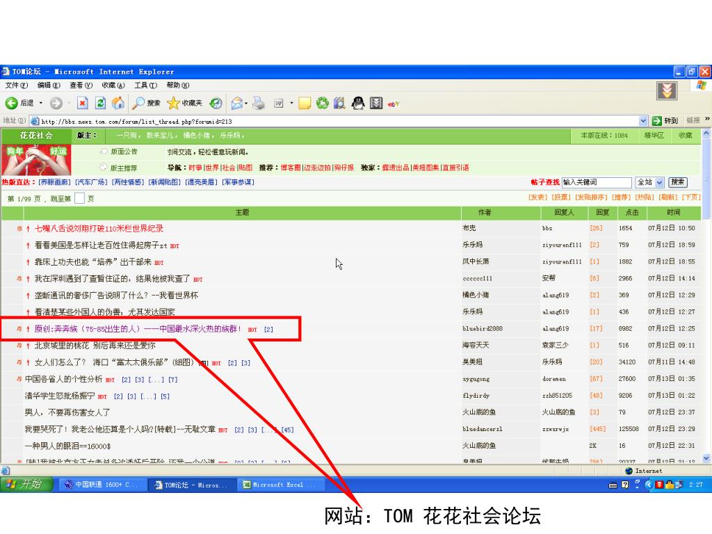
Task: Open the 文件(F) menu
Action: pos(17,86)
